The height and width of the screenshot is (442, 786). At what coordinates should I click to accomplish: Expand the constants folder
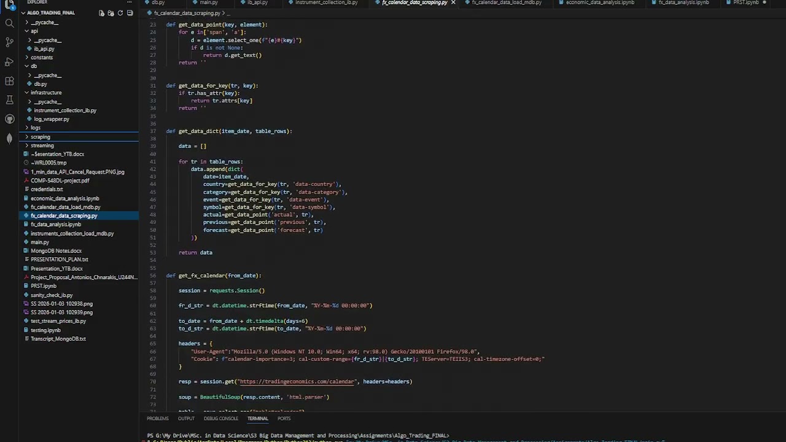coord(41,57)
